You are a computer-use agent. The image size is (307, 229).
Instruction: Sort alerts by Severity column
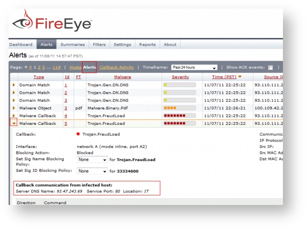(180, 77)
